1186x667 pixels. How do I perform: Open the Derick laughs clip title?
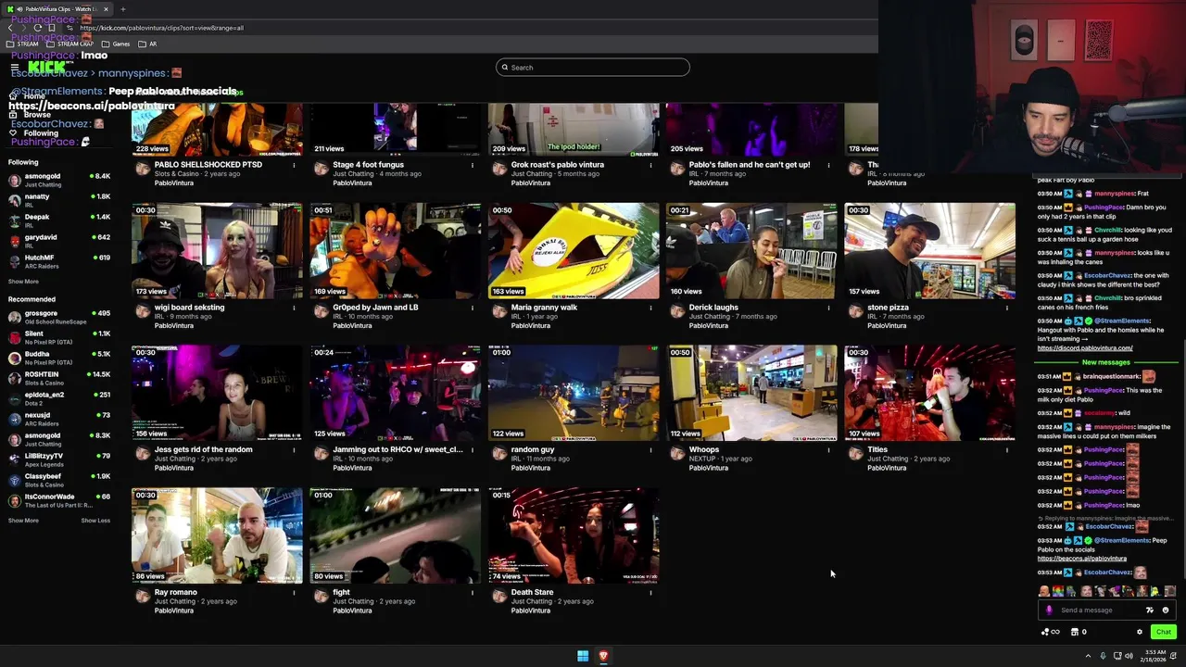(713, 308)
